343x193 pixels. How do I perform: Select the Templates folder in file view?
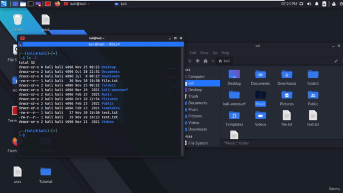click(x=234, y=118)
